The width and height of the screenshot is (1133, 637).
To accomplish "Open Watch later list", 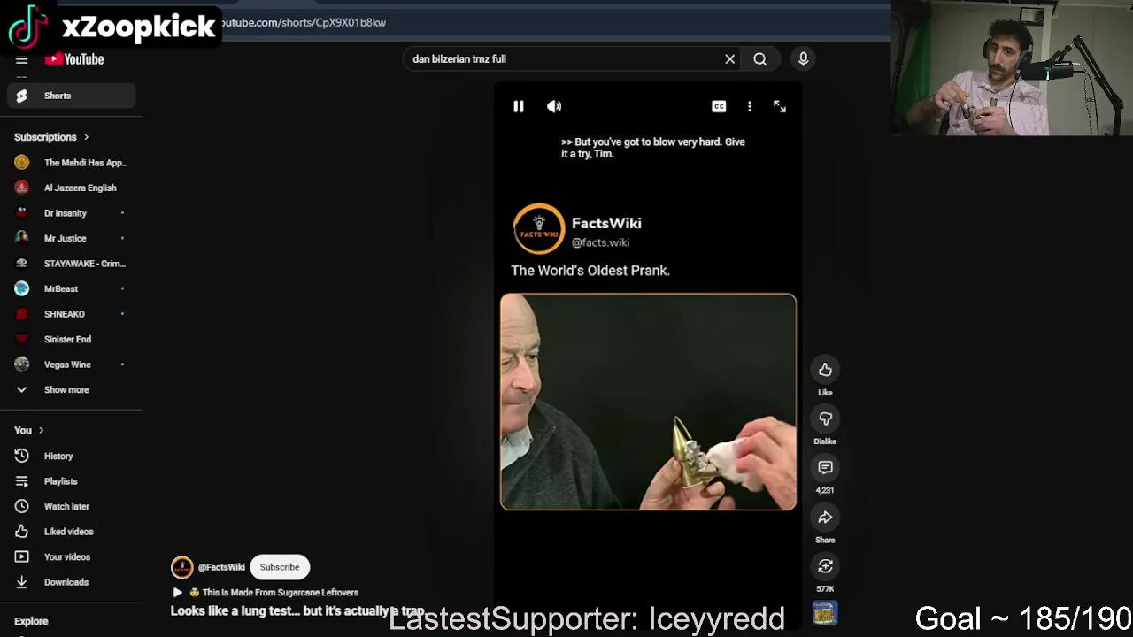I will (x=71, y=506).
